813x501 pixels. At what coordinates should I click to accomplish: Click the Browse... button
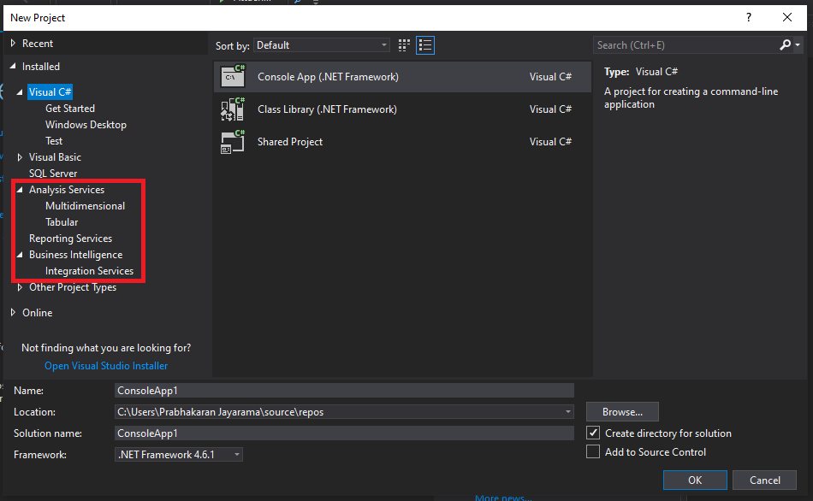622,412
